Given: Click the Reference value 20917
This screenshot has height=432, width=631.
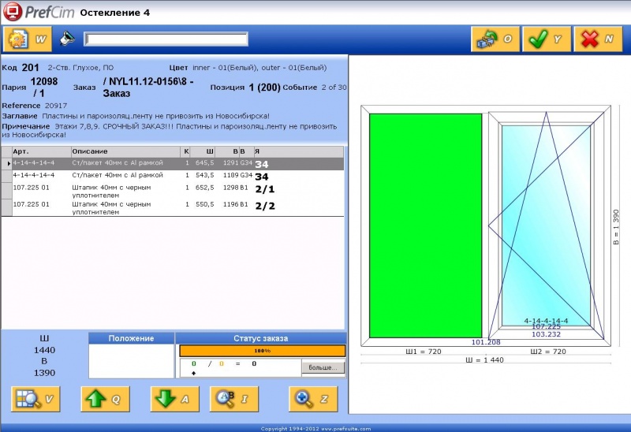Looking at the screenshot, I should tap(56, 106).
